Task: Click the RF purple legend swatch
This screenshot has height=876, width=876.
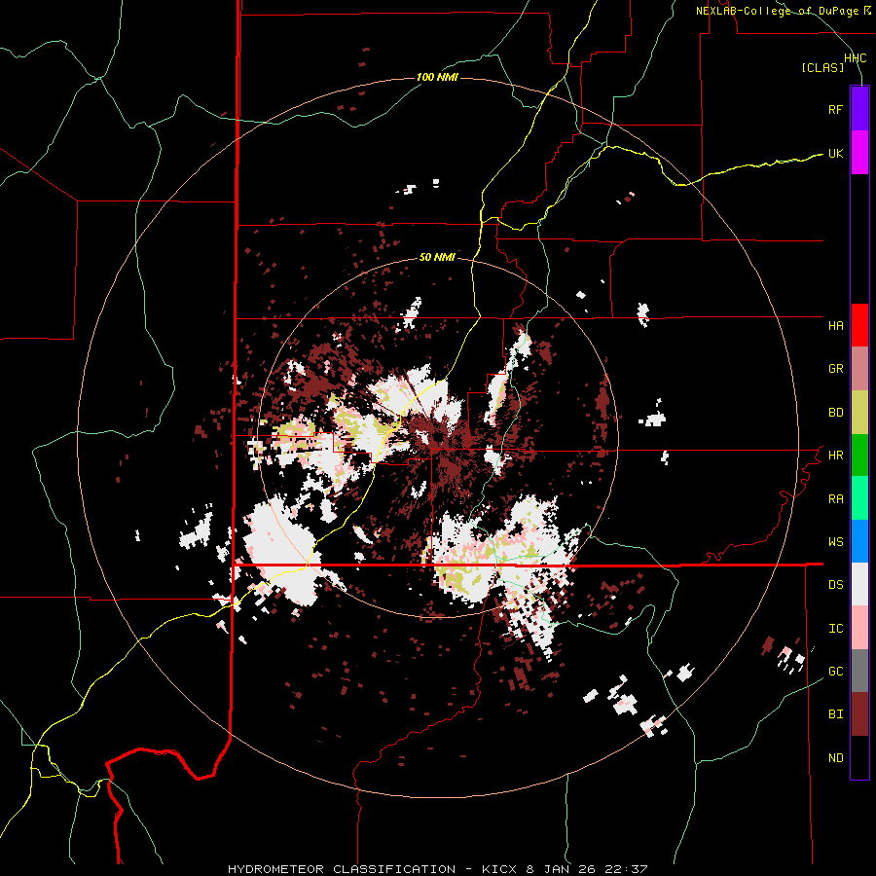Action: (x=859, y=108)
